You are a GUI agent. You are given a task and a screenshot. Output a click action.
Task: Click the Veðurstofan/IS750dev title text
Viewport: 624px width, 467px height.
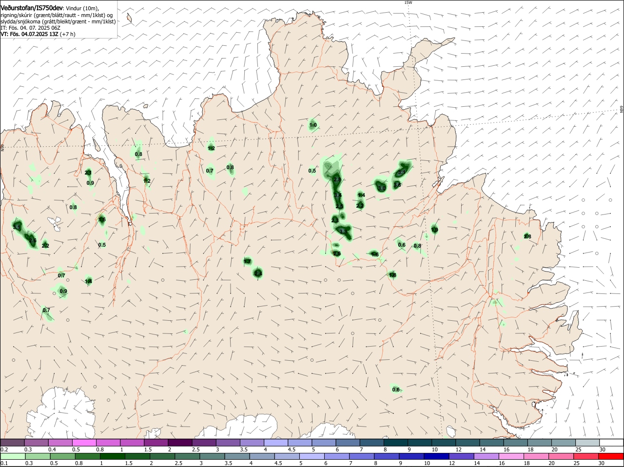pos(32,8)
